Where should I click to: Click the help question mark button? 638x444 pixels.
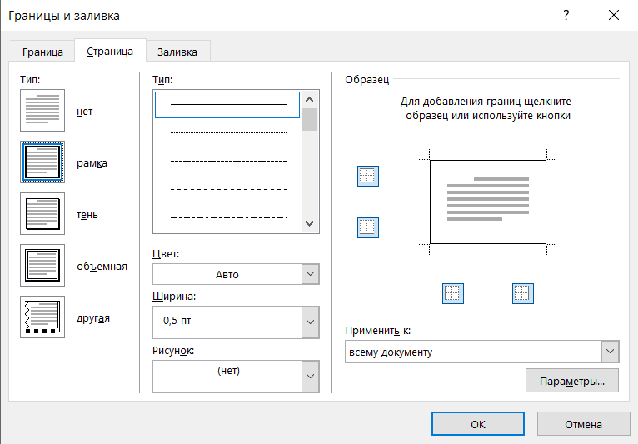[x=566, y=16]
